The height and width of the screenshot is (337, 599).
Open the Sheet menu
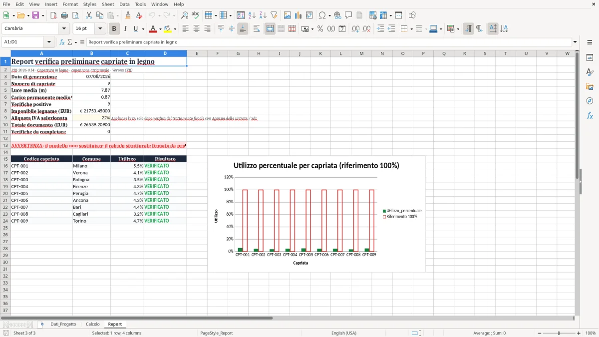108,4
